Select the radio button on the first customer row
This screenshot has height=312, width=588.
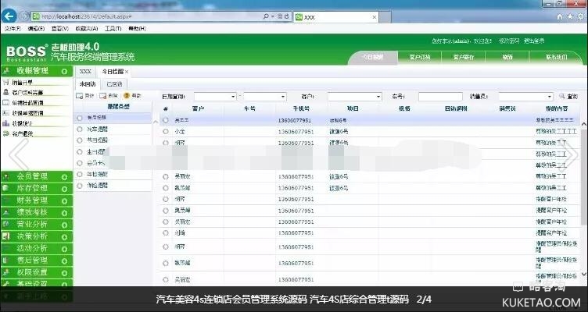click(x=166, y=120)
